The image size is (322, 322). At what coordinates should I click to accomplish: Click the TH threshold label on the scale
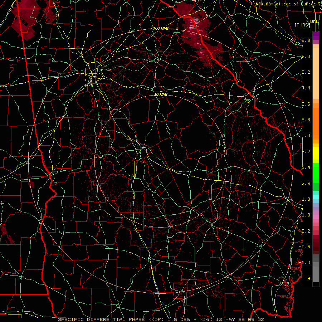[307, 279]
